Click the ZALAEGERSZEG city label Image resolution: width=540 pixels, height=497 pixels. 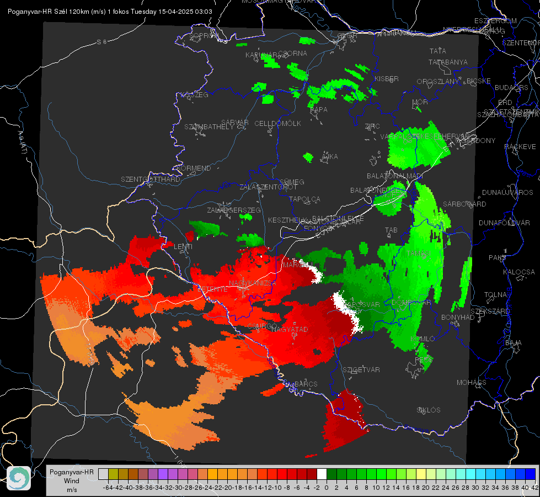234,210
